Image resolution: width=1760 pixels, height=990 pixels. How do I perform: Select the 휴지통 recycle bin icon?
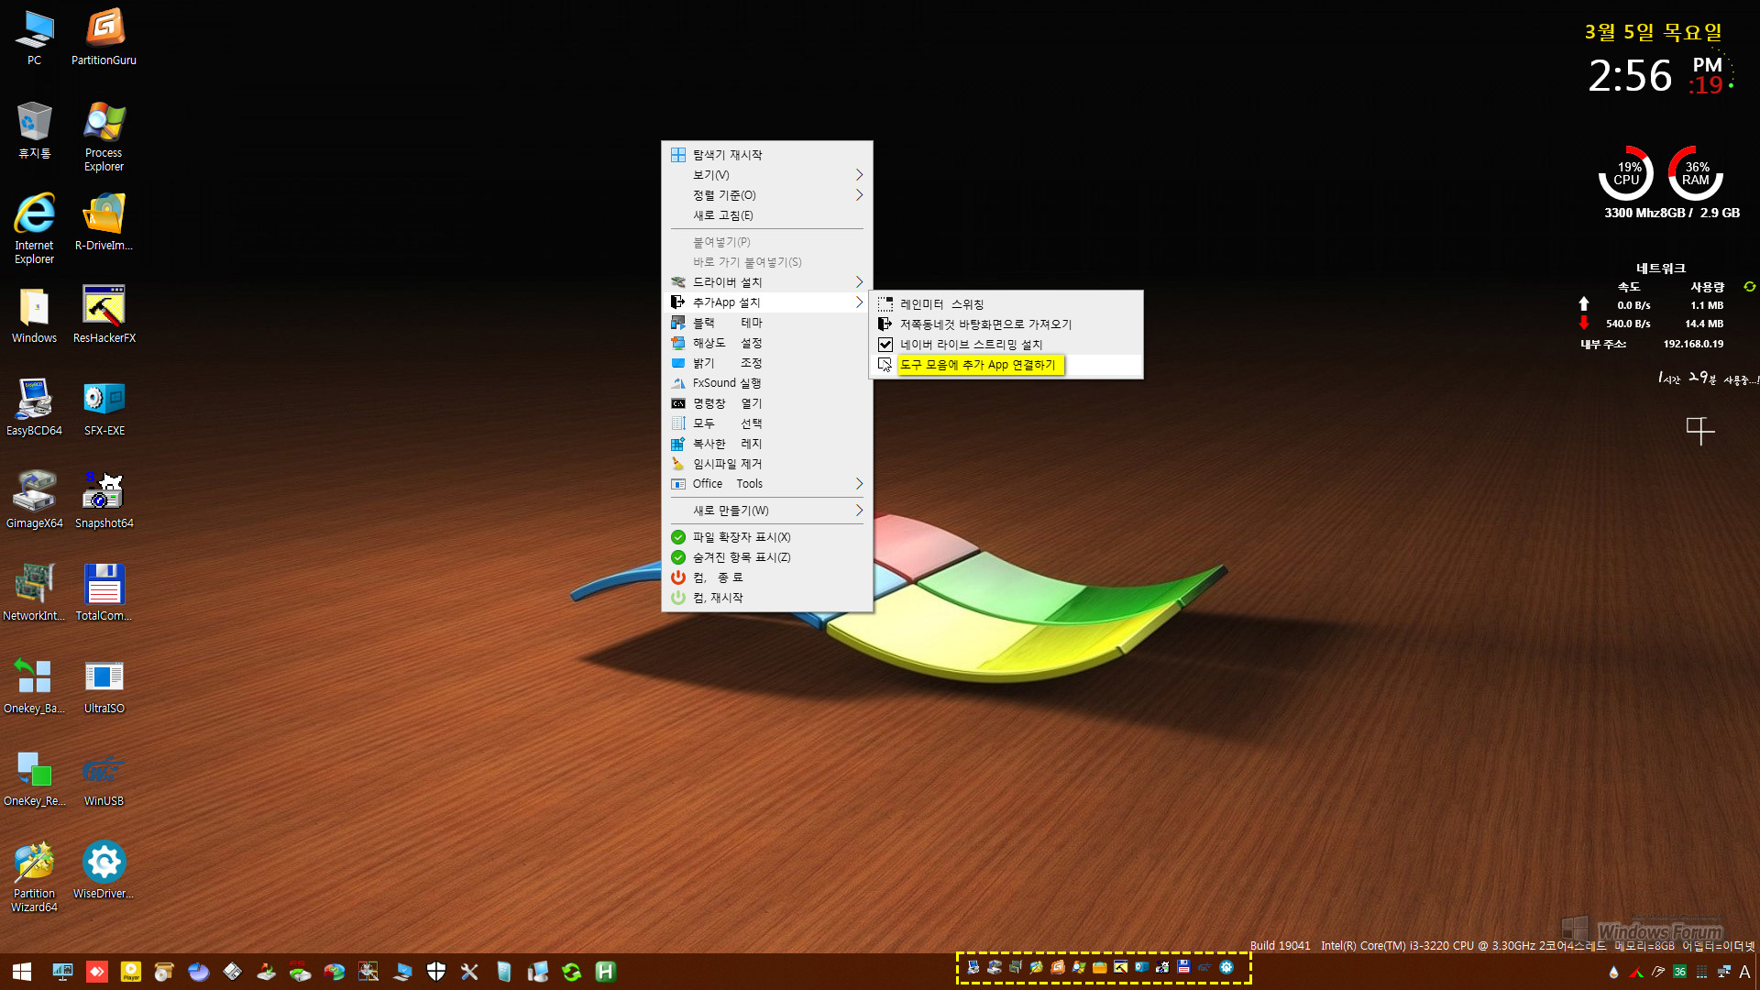pos(34,130)
